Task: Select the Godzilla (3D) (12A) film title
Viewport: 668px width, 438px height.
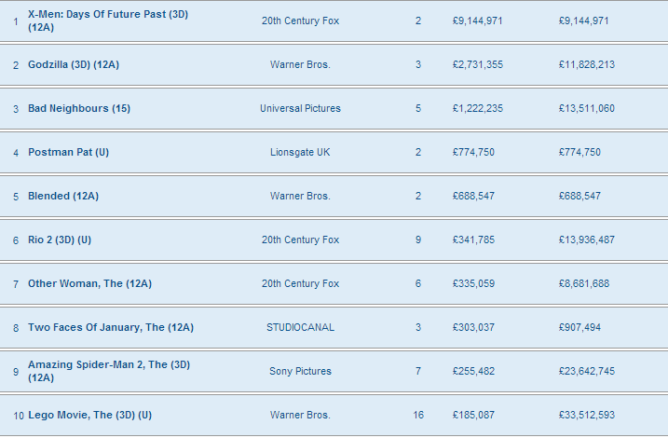Action: [74, 64]
